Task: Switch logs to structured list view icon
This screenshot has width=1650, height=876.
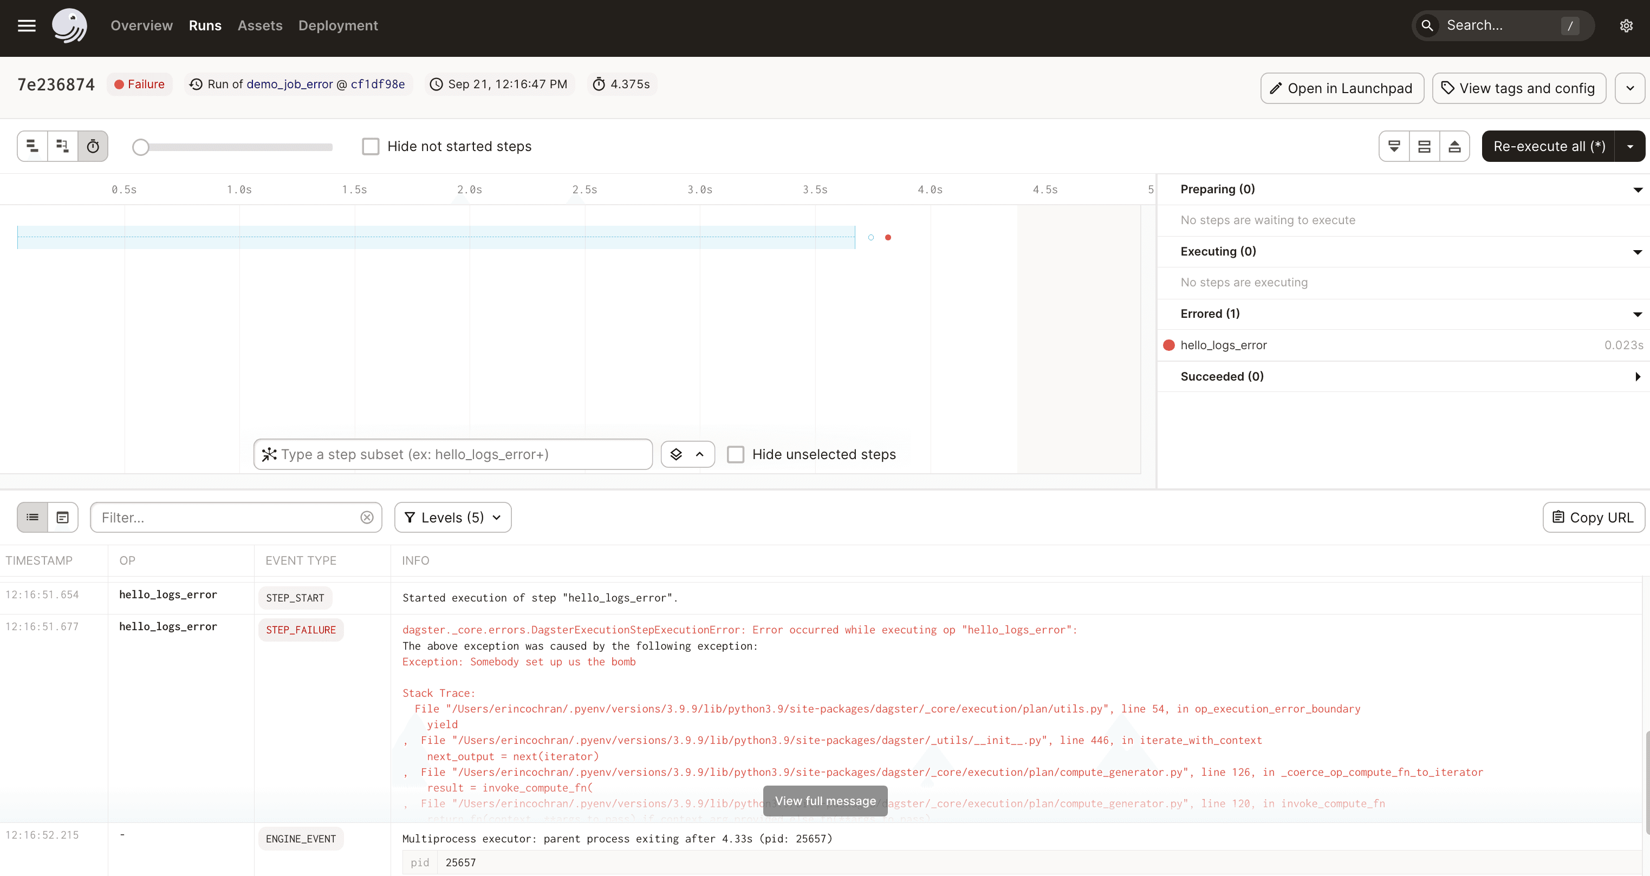Action: pyautogui.click(x=31, y=517)
